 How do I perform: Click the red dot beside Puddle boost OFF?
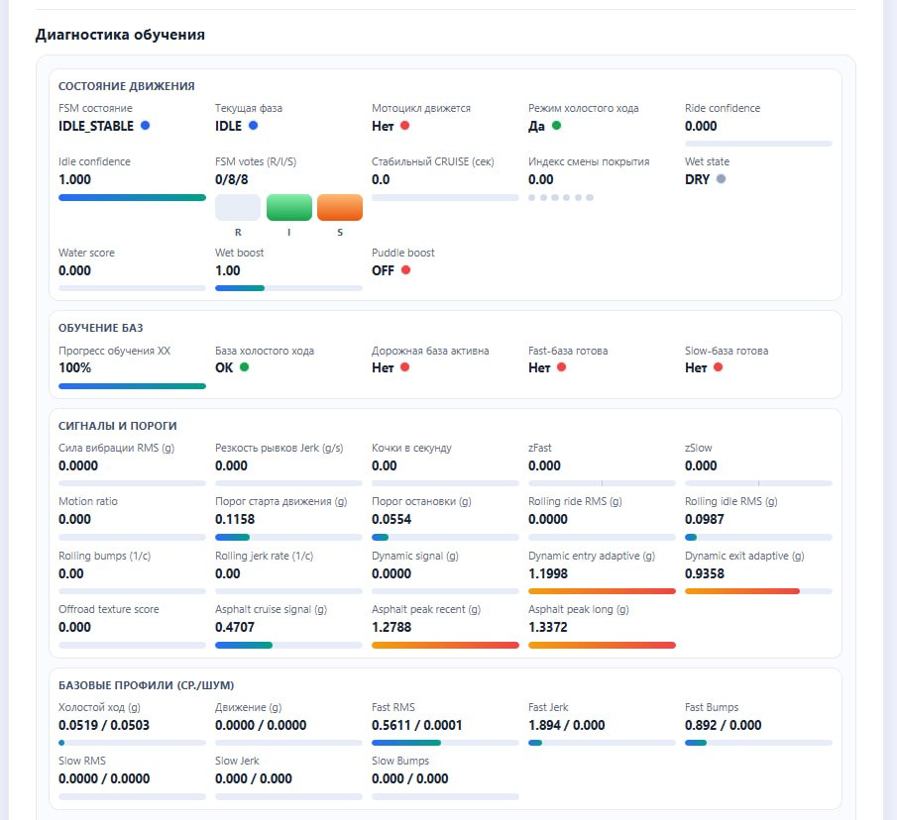[405, 270]
